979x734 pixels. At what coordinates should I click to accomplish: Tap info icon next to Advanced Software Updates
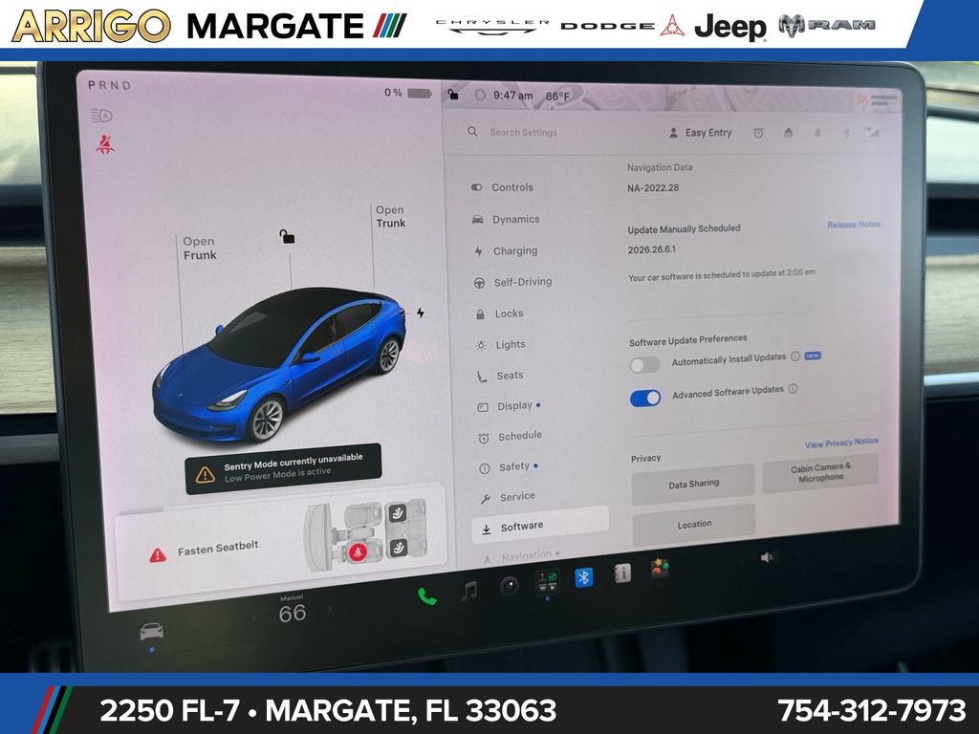point(793,389)
